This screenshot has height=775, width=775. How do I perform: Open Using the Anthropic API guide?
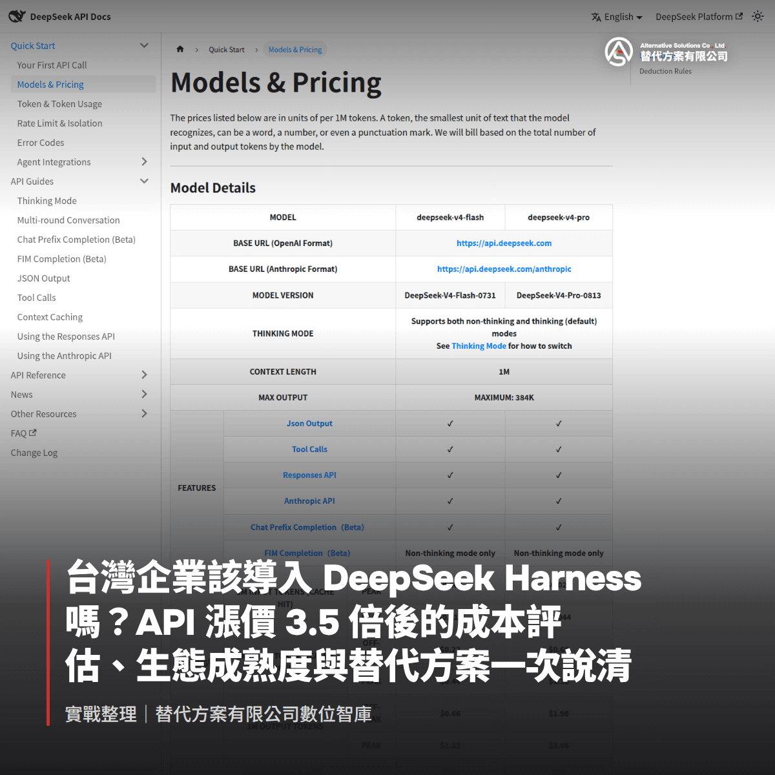[64, 356]
